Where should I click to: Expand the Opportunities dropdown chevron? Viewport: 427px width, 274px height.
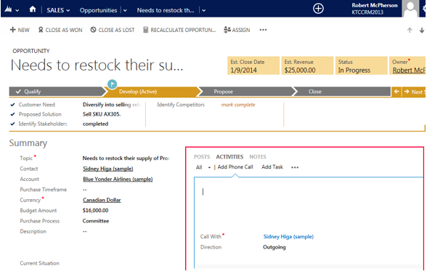coord(125,11)
